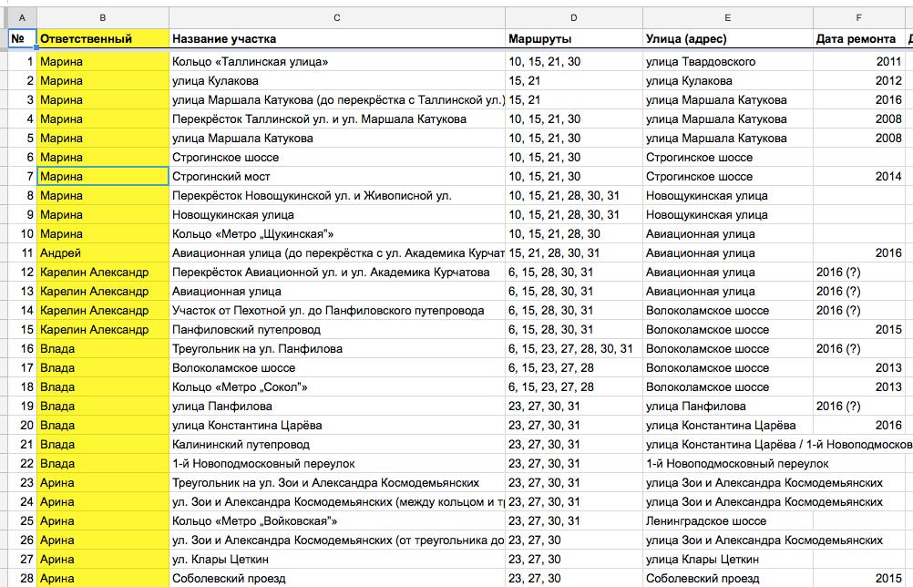913x587 pixels.
Task: Select cell "Калининский путепровод"
Action: pyautogui.click(x=336, y=444)
